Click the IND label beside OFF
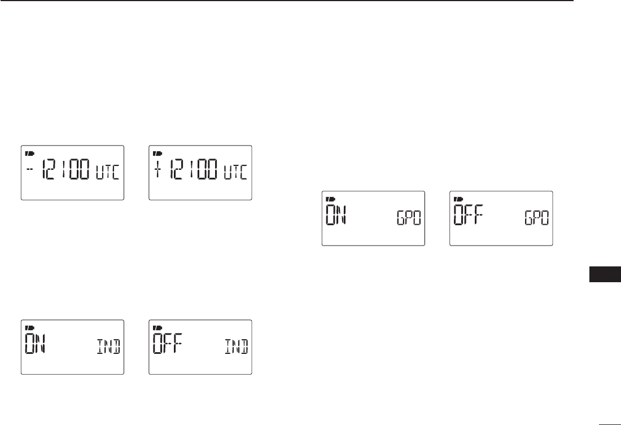The image size is (621, 425). point(237,347)
